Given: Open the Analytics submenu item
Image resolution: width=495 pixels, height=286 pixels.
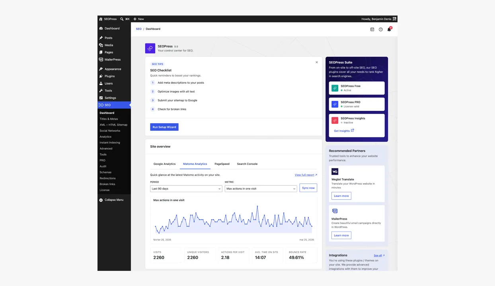Looking at the screenshot, I should [x=105, y=137].
